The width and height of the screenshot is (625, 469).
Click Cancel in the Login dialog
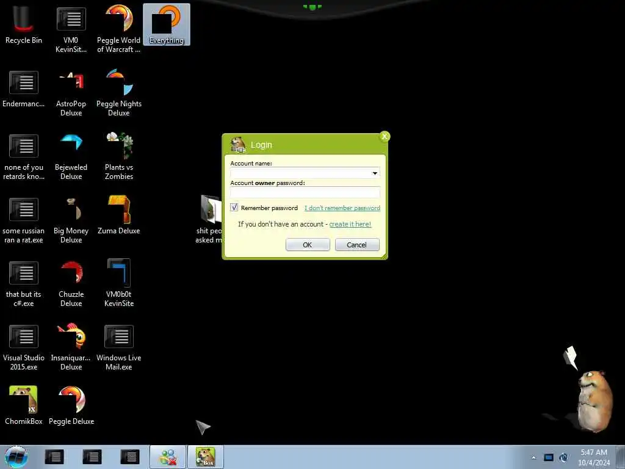357,245
